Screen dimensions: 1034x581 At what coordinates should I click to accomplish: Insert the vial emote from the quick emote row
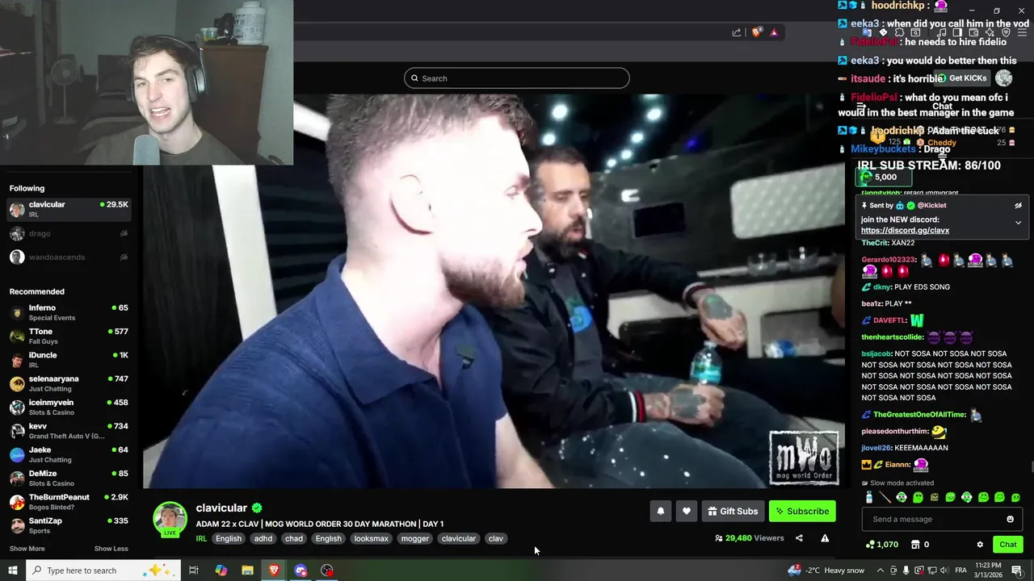pos(868,498)
